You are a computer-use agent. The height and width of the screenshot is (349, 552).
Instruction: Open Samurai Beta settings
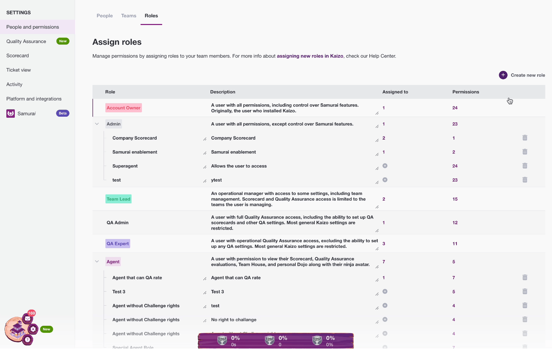pyautogui.click(x=37, y=114)
